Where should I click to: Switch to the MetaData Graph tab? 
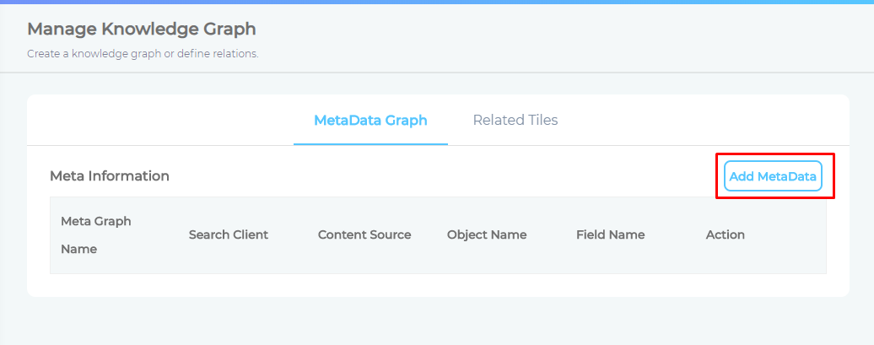pos(370,121)
